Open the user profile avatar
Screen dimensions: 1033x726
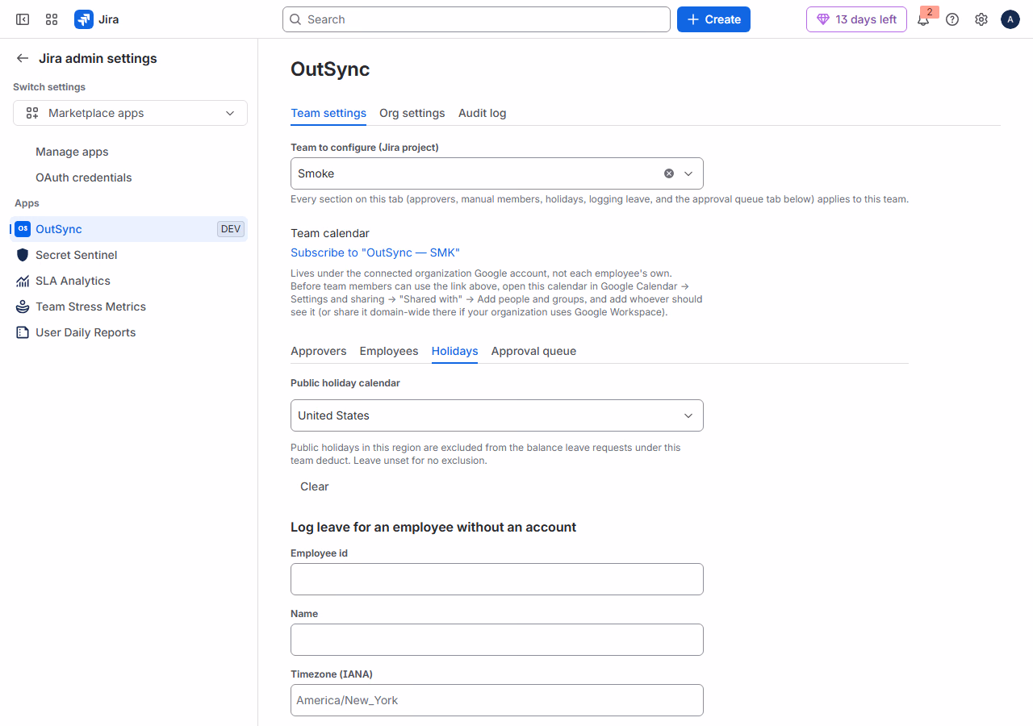(1010, 19)
